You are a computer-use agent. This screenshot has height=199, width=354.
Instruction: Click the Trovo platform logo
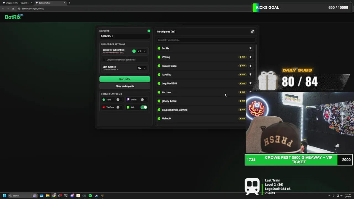104,99
